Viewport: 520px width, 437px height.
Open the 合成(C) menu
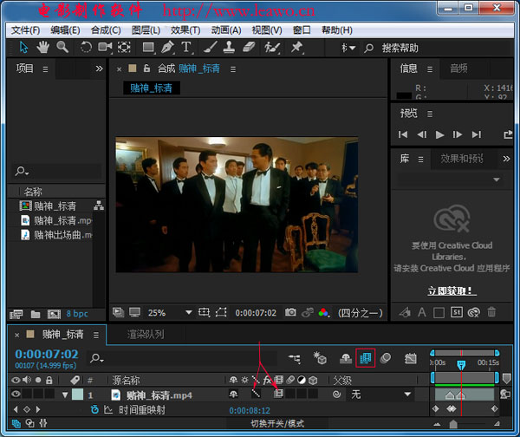[106, 30]
